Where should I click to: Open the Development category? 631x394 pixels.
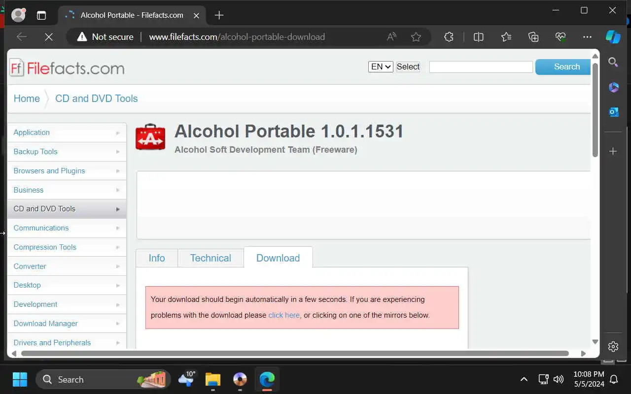coord(67,304)
